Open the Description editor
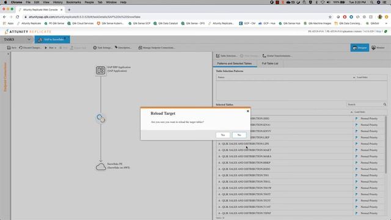Viewport: 391px width, 220px height. (123, 48)
